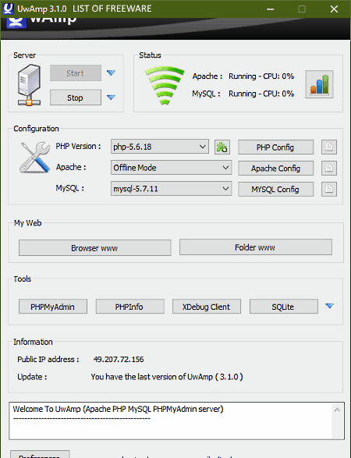Launch PHPMyAdmin tool
351x458 pixels.
pyautogui.click(x=53, y=307)
